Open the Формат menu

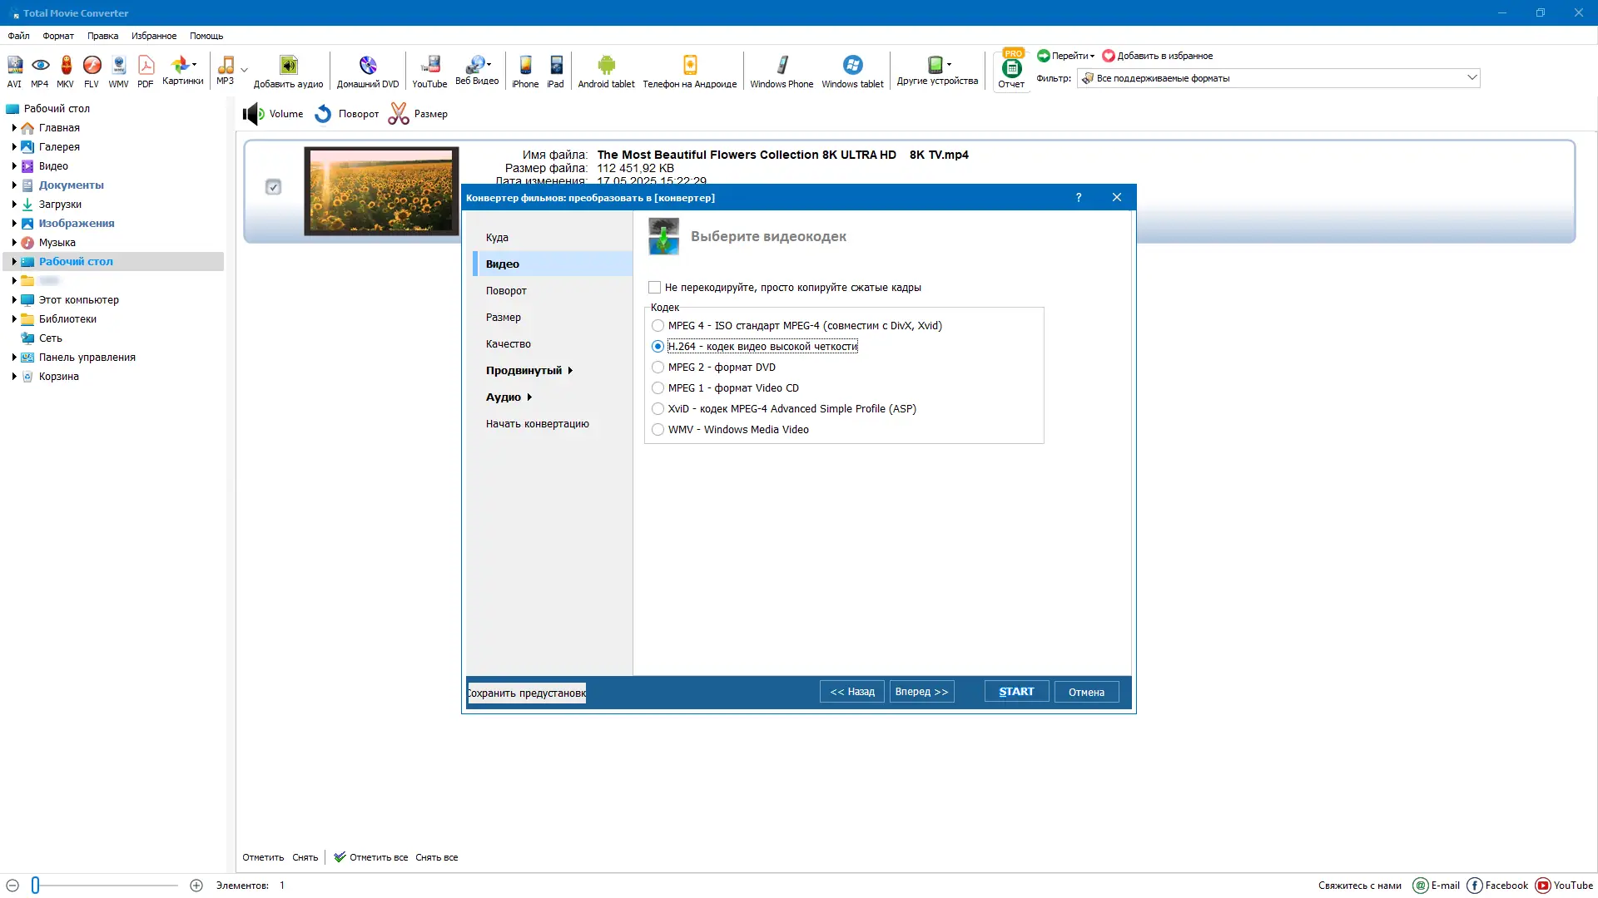click(x=58, y=36)
